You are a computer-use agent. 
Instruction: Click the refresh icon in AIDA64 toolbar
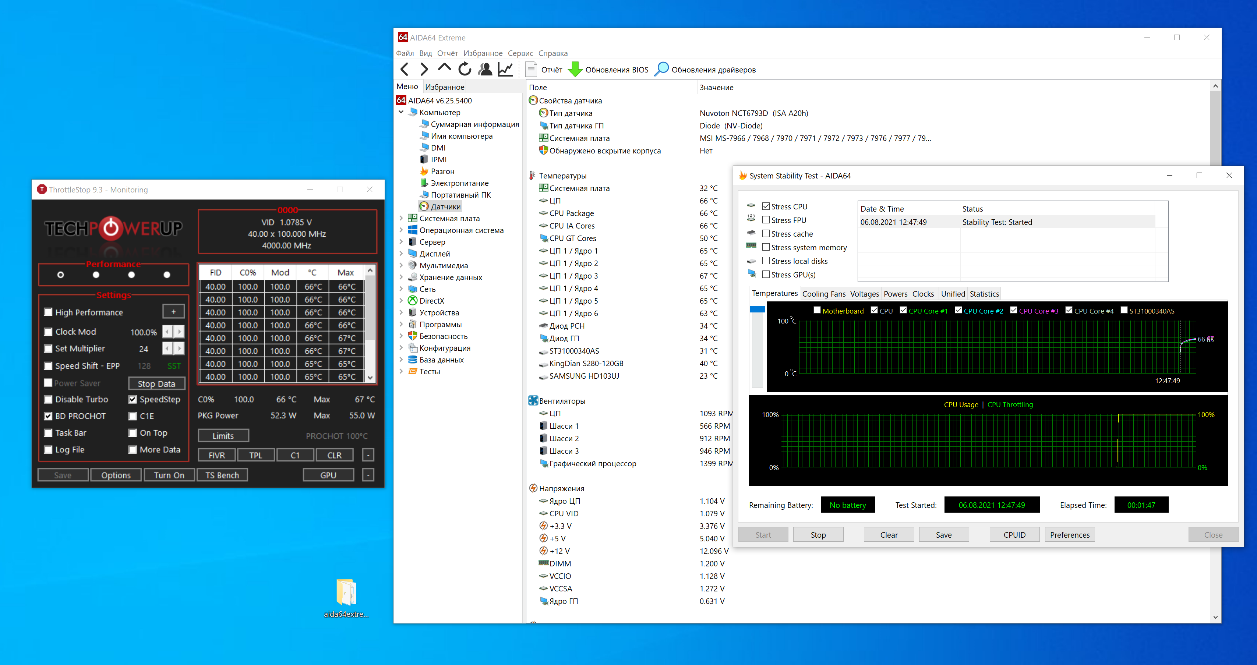pos(465,70)
